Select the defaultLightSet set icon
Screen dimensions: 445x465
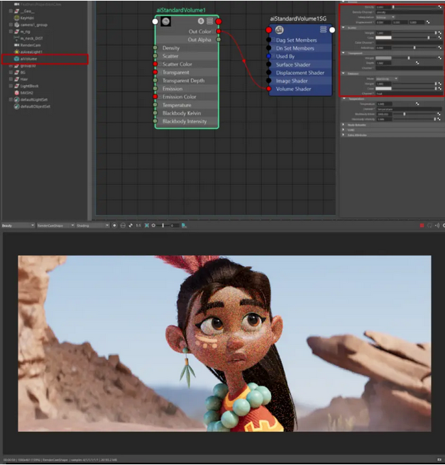[17, 100]
